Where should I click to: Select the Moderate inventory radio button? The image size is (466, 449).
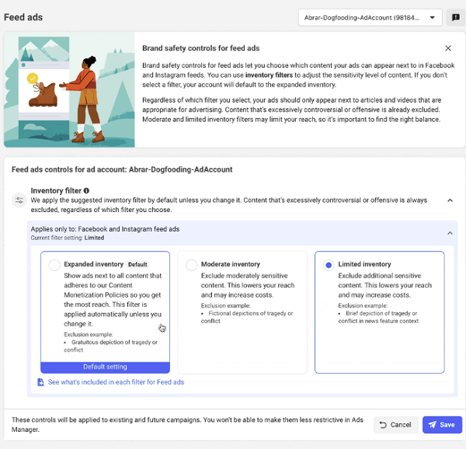point(191,265)
